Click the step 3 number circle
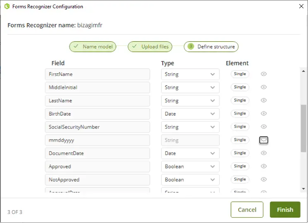The image size is (308, 223). pyautogui.click(x=191, y=46)
